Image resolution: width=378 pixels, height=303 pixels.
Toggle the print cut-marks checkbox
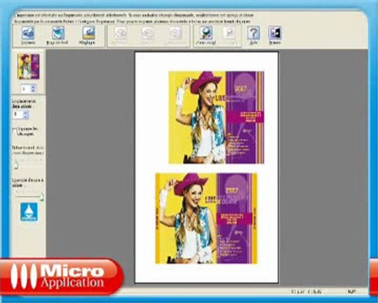coord(15,131)
